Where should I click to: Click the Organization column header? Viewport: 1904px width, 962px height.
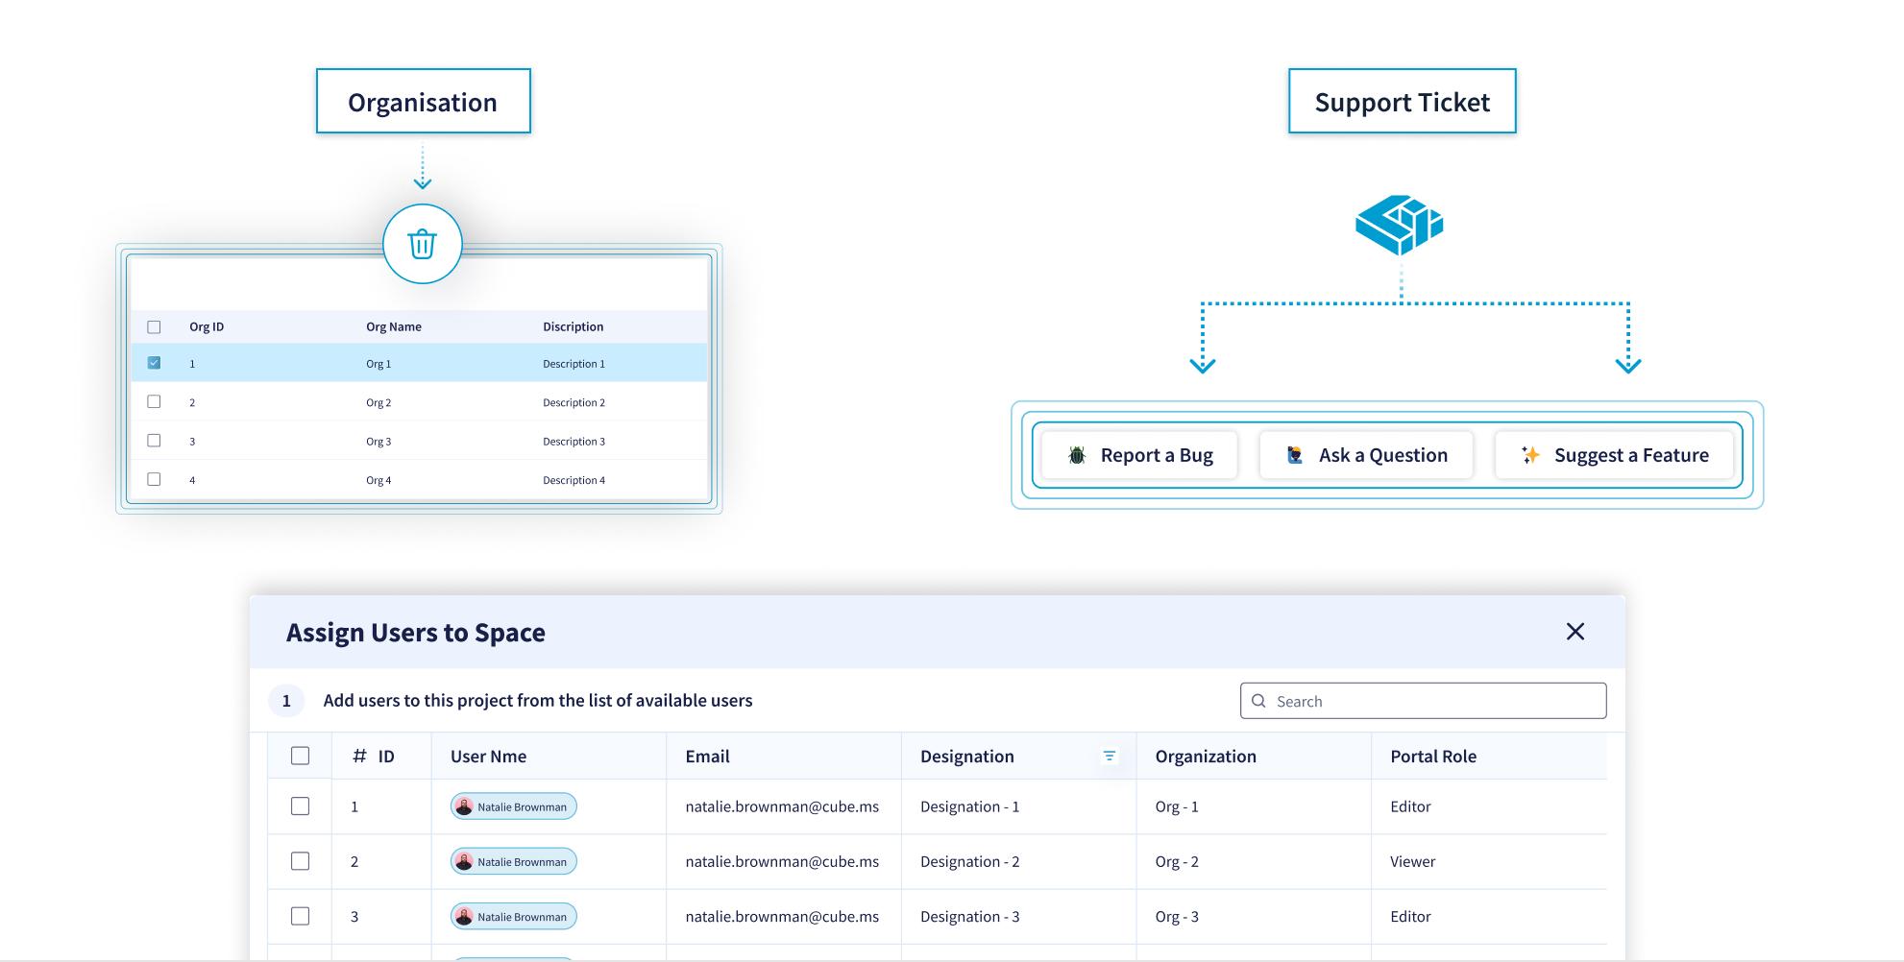point(1206,757)
